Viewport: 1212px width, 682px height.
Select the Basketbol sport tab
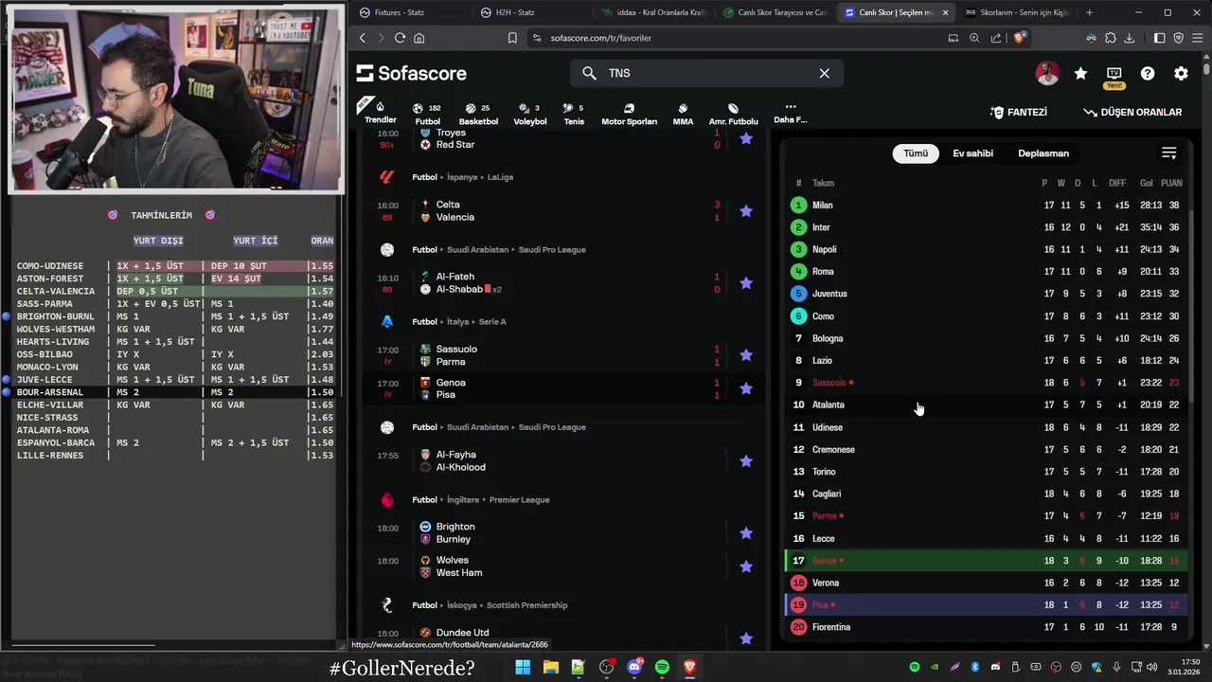(478, 114)
